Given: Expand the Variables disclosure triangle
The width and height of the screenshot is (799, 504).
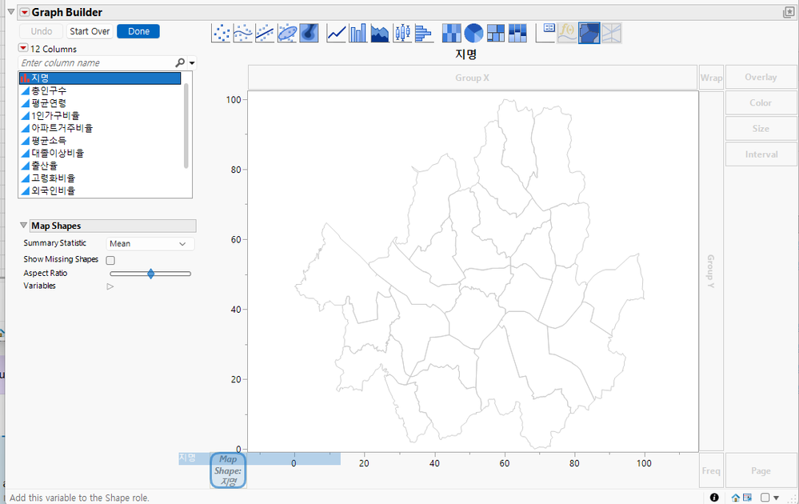Looking at the screenshot, I should click(x=110, y=286).
